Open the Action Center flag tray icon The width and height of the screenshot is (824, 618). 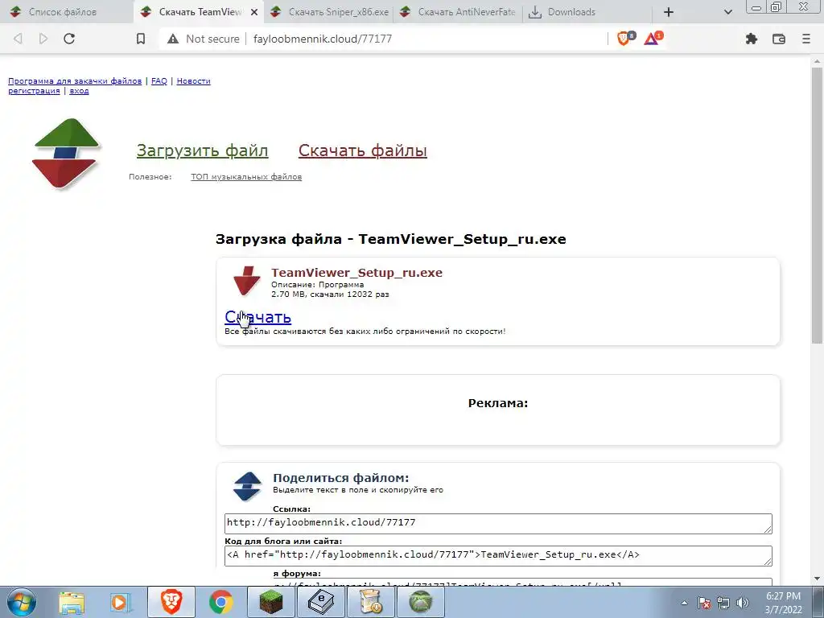click(704, 603)
